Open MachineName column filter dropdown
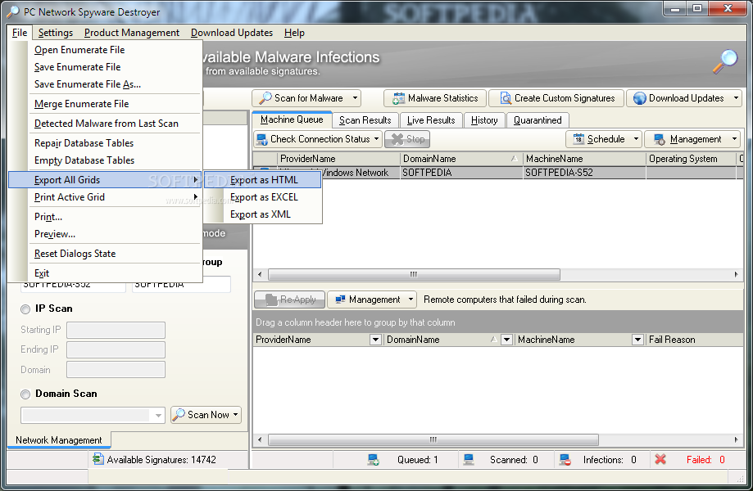Screen dimensions: 753x491 [637, 340]
